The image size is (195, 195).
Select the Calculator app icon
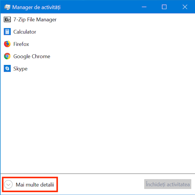(7, 32)
